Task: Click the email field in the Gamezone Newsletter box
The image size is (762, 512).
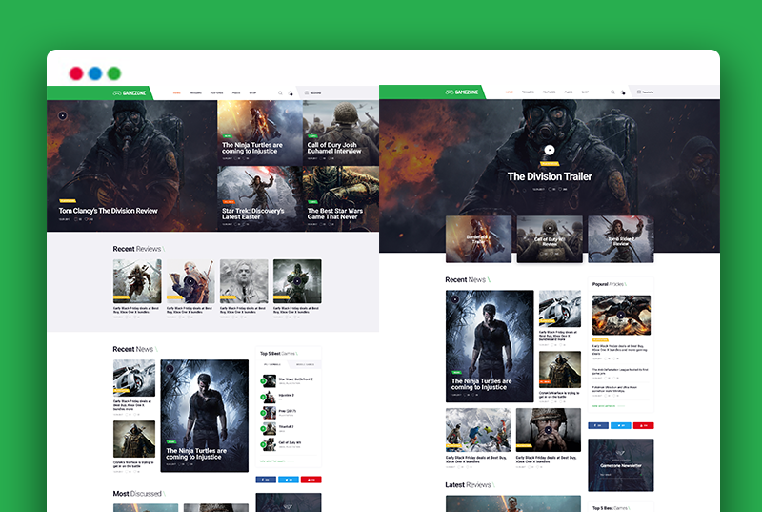Action: pyautogui.click(x=621, y=474)
